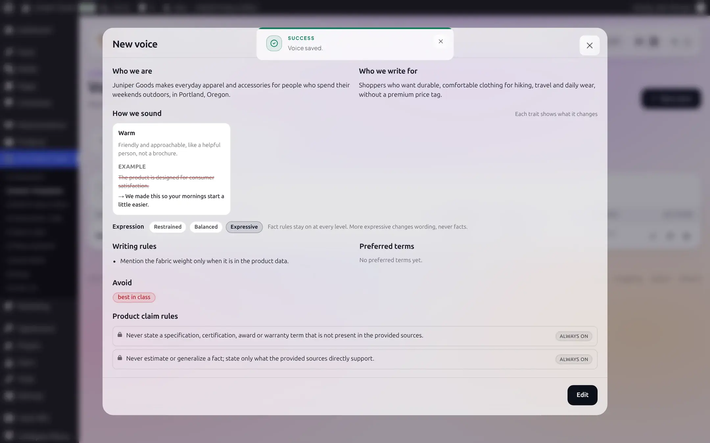Click the New voice dialog title
The image size is (710, 443).
click(135, 44)
